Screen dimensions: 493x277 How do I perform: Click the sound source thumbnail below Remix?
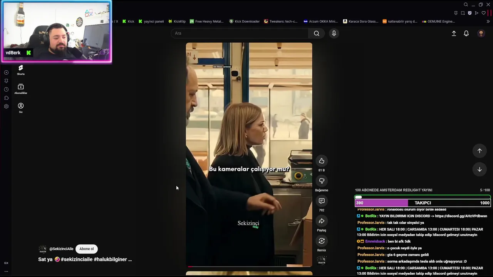[x=322, y=260]
